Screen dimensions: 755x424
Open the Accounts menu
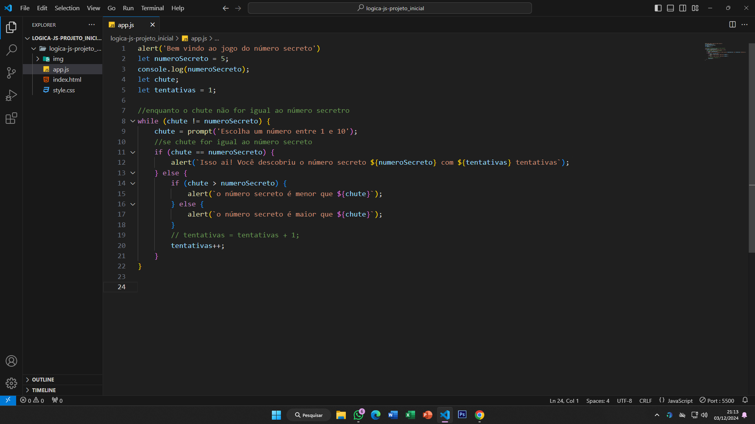(11, 361)
